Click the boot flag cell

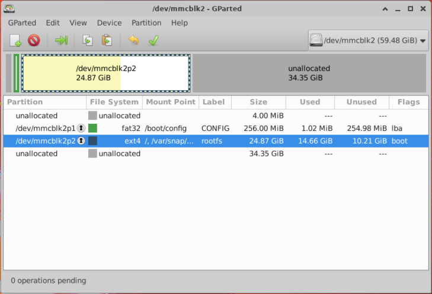[399, 141]
